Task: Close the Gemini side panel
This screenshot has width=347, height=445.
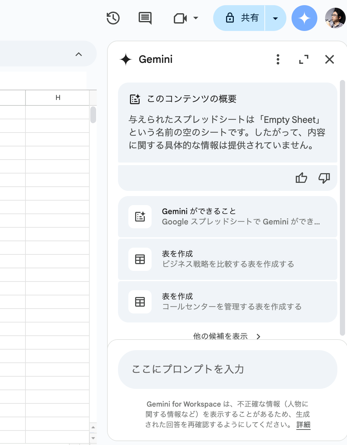Action: coord(330,59)
